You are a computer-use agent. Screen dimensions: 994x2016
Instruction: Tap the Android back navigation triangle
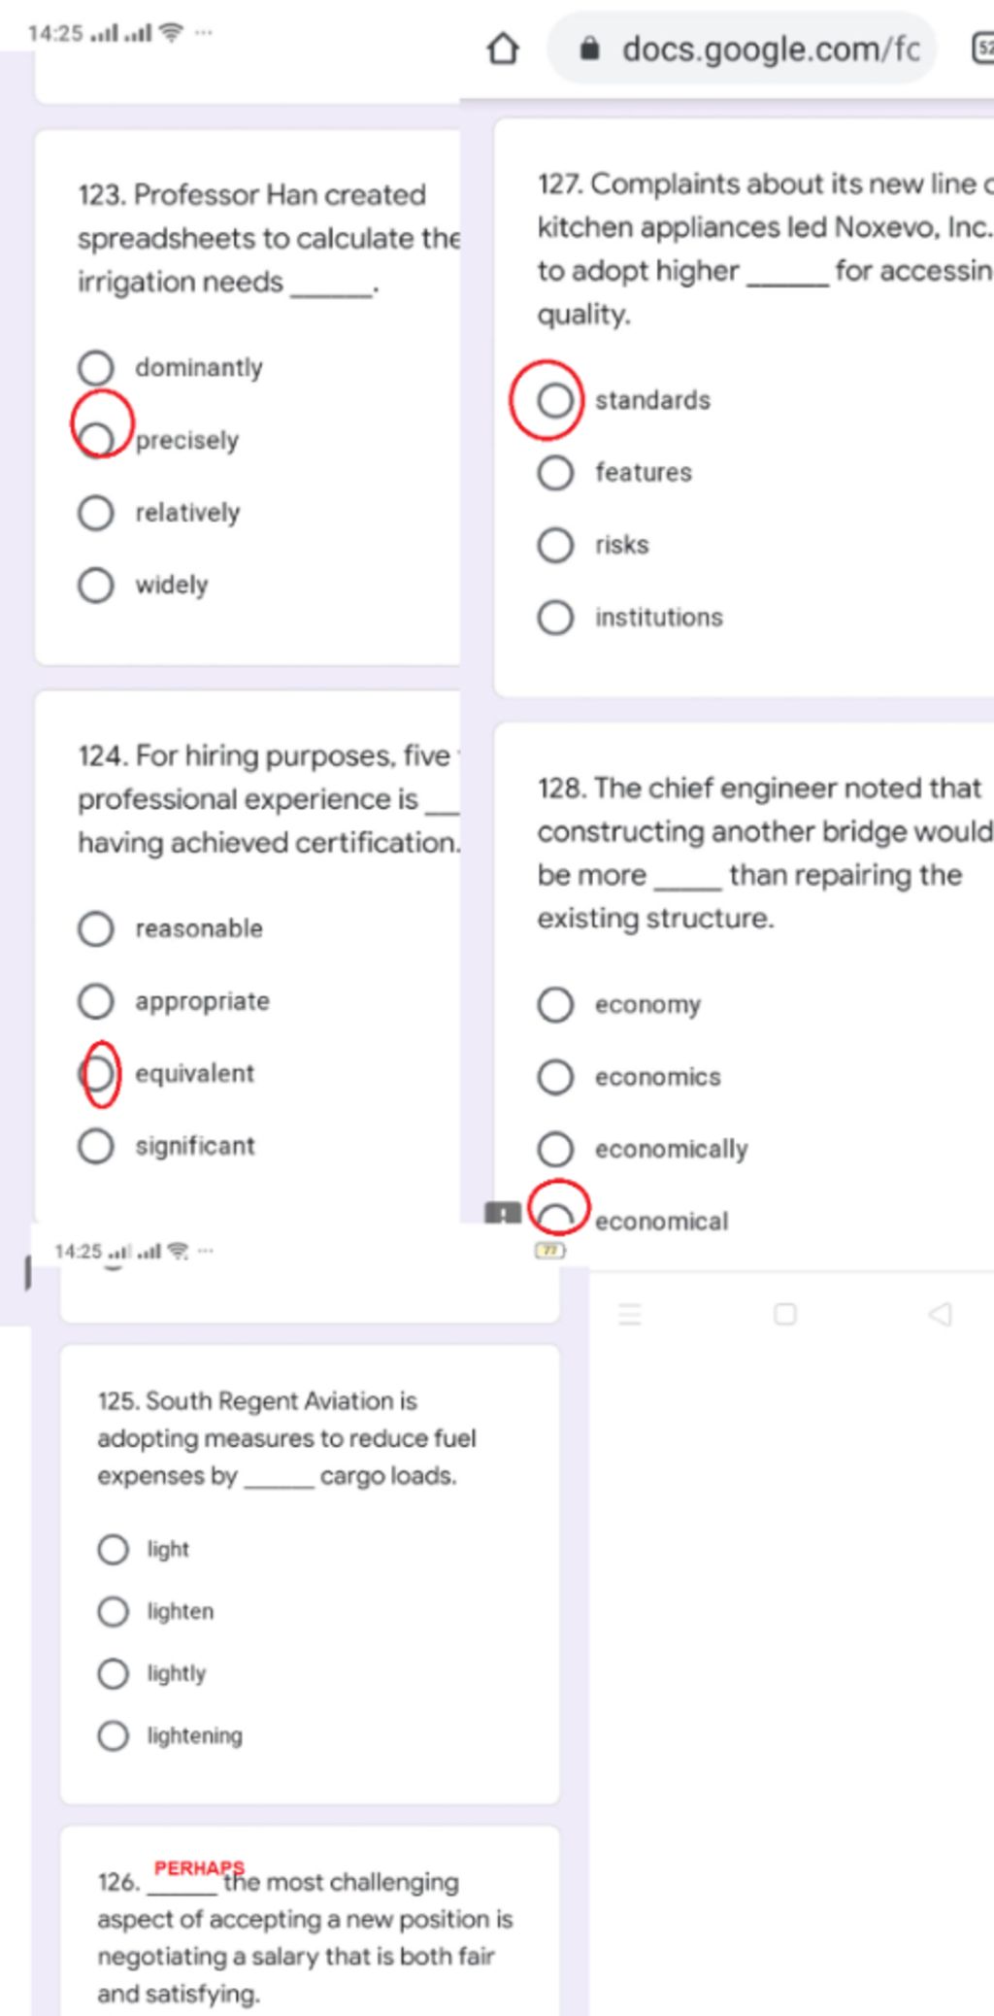pyautogui.click(x=940, y=1314)
